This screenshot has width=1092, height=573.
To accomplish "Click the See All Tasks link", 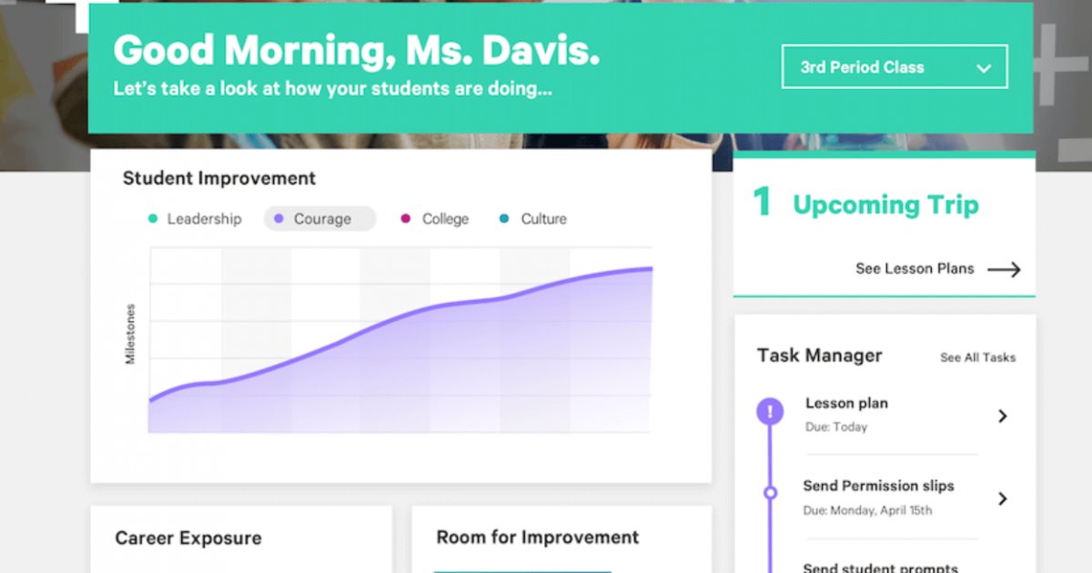I will tap(977, 357).
